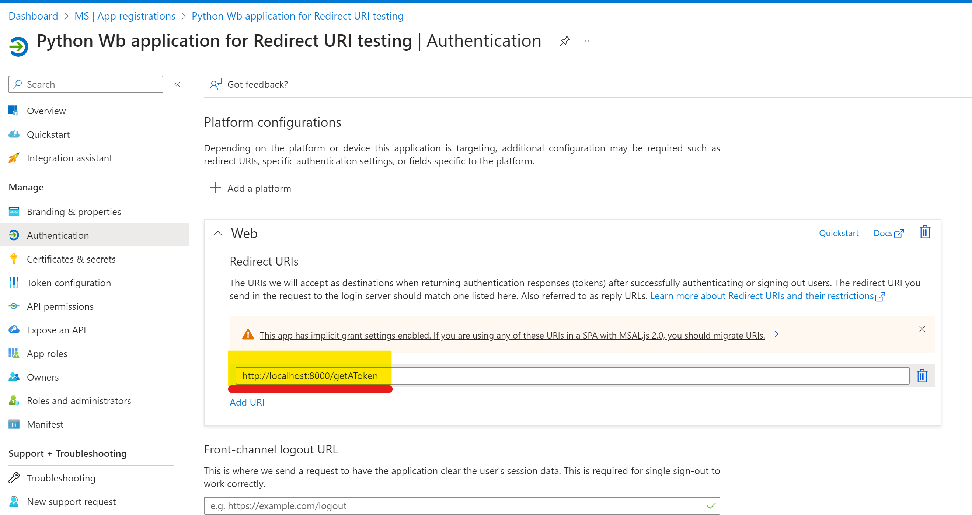Delete the localhost redirect URI
Image resolution: width=972 pixels, height=515 pixels.
point(922,375)
